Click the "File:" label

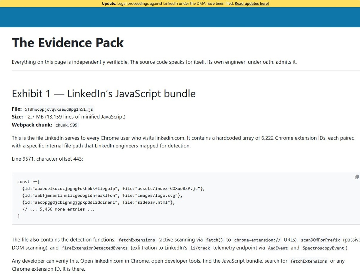[16, 109]
